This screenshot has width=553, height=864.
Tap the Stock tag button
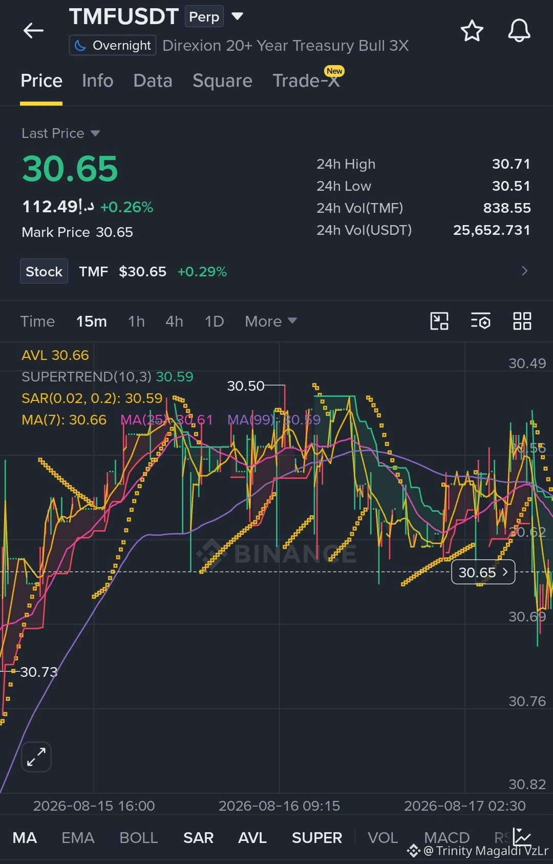click(x=44, y=271)
